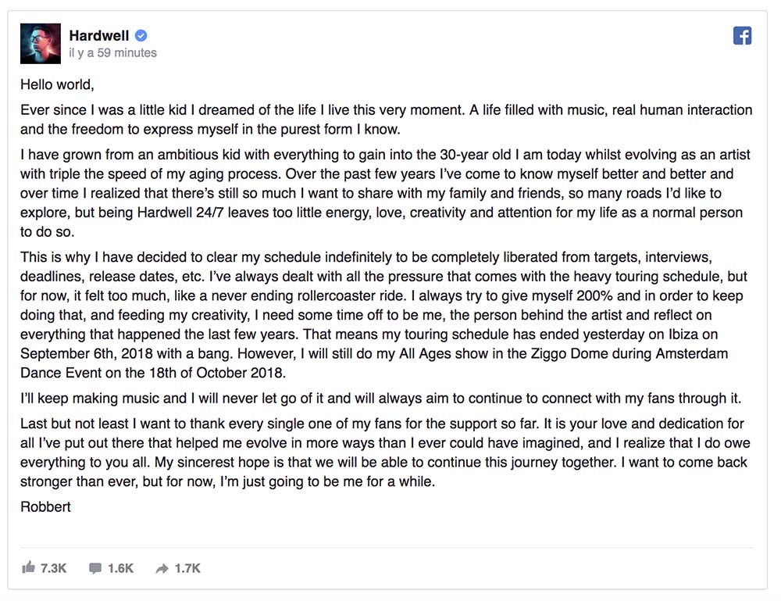Click the "Robbert" signature
This screenshot has height=601, width=781.
(45, 506)
